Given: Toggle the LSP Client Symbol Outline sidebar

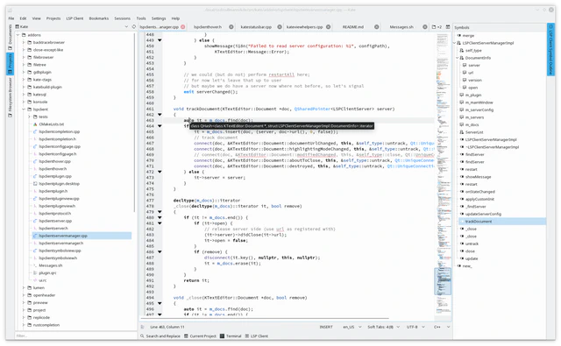Looking at the screenshot, I should (550, 49).
